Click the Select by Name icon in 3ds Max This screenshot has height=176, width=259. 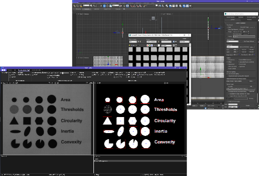(x=94, y=6)
